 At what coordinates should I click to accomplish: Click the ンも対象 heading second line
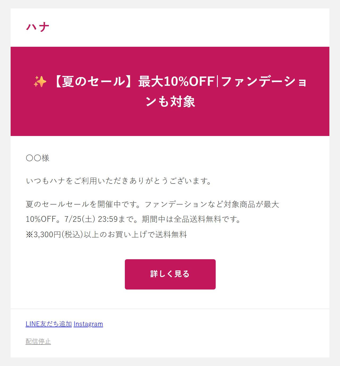click(170, 102)
